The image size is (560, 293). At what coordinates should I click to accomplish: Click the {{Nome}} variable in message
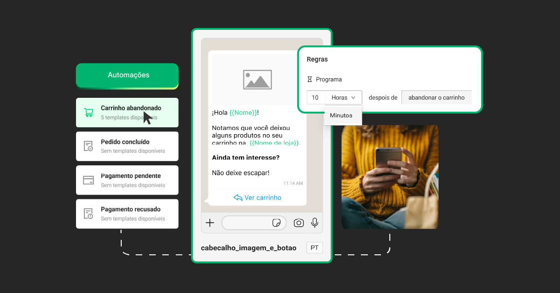point(243,112)
